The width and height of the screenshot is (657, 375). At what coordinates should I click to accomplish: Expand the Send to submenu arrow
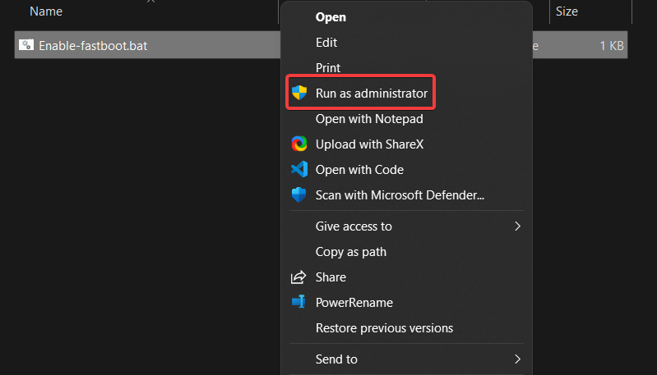(x=518, y=359)
